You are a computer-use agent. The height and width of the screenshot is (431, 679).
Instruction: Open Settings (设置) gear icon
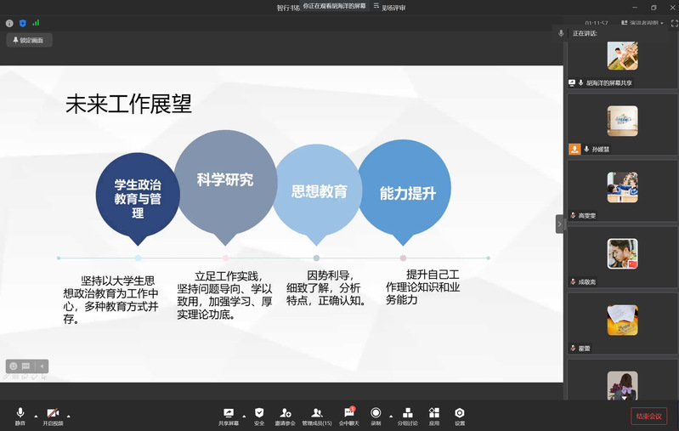[459, 413]
